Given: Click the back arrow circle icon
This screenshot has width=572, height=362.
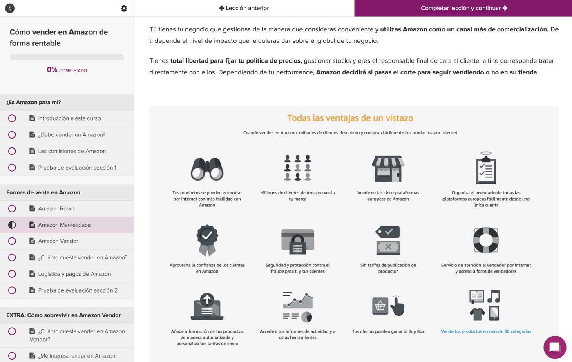Looking at the screenshot, I should 10,8.
